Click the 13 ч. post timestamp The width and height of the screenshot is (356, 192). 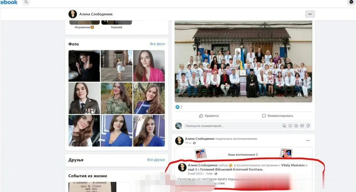[x=188, y=143]
